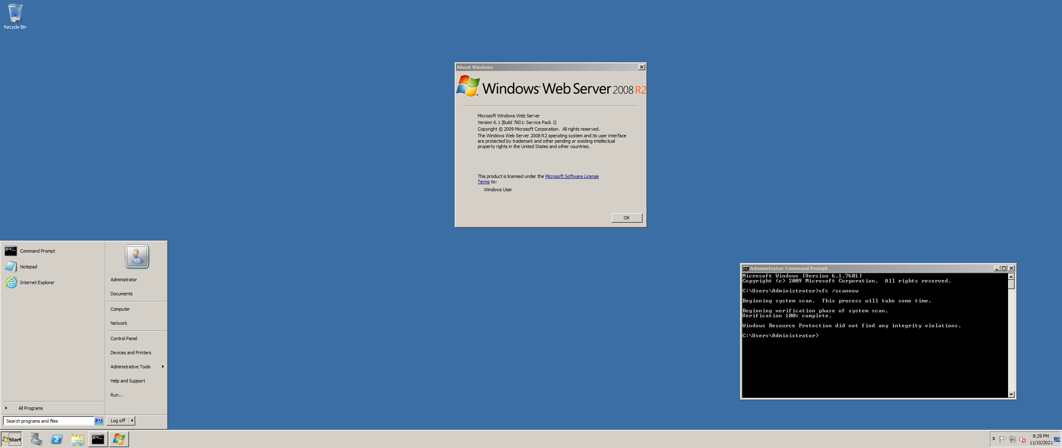Viewport: 1062px width, 448px height.
Task: Click the 'Windows User' licensee text
Action: tap(498, 190)
